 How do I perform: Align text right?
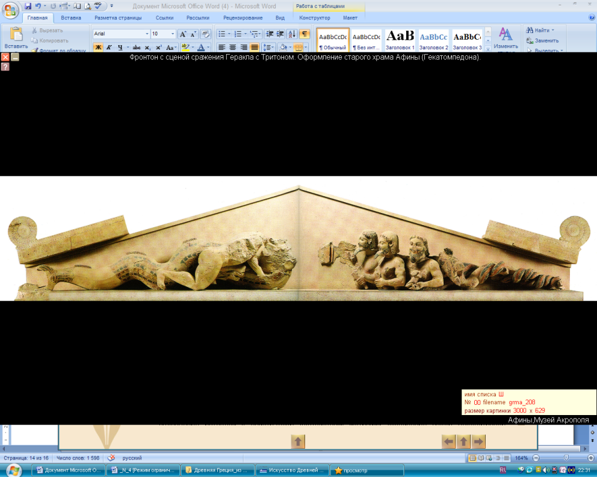(x=244, y=47)
